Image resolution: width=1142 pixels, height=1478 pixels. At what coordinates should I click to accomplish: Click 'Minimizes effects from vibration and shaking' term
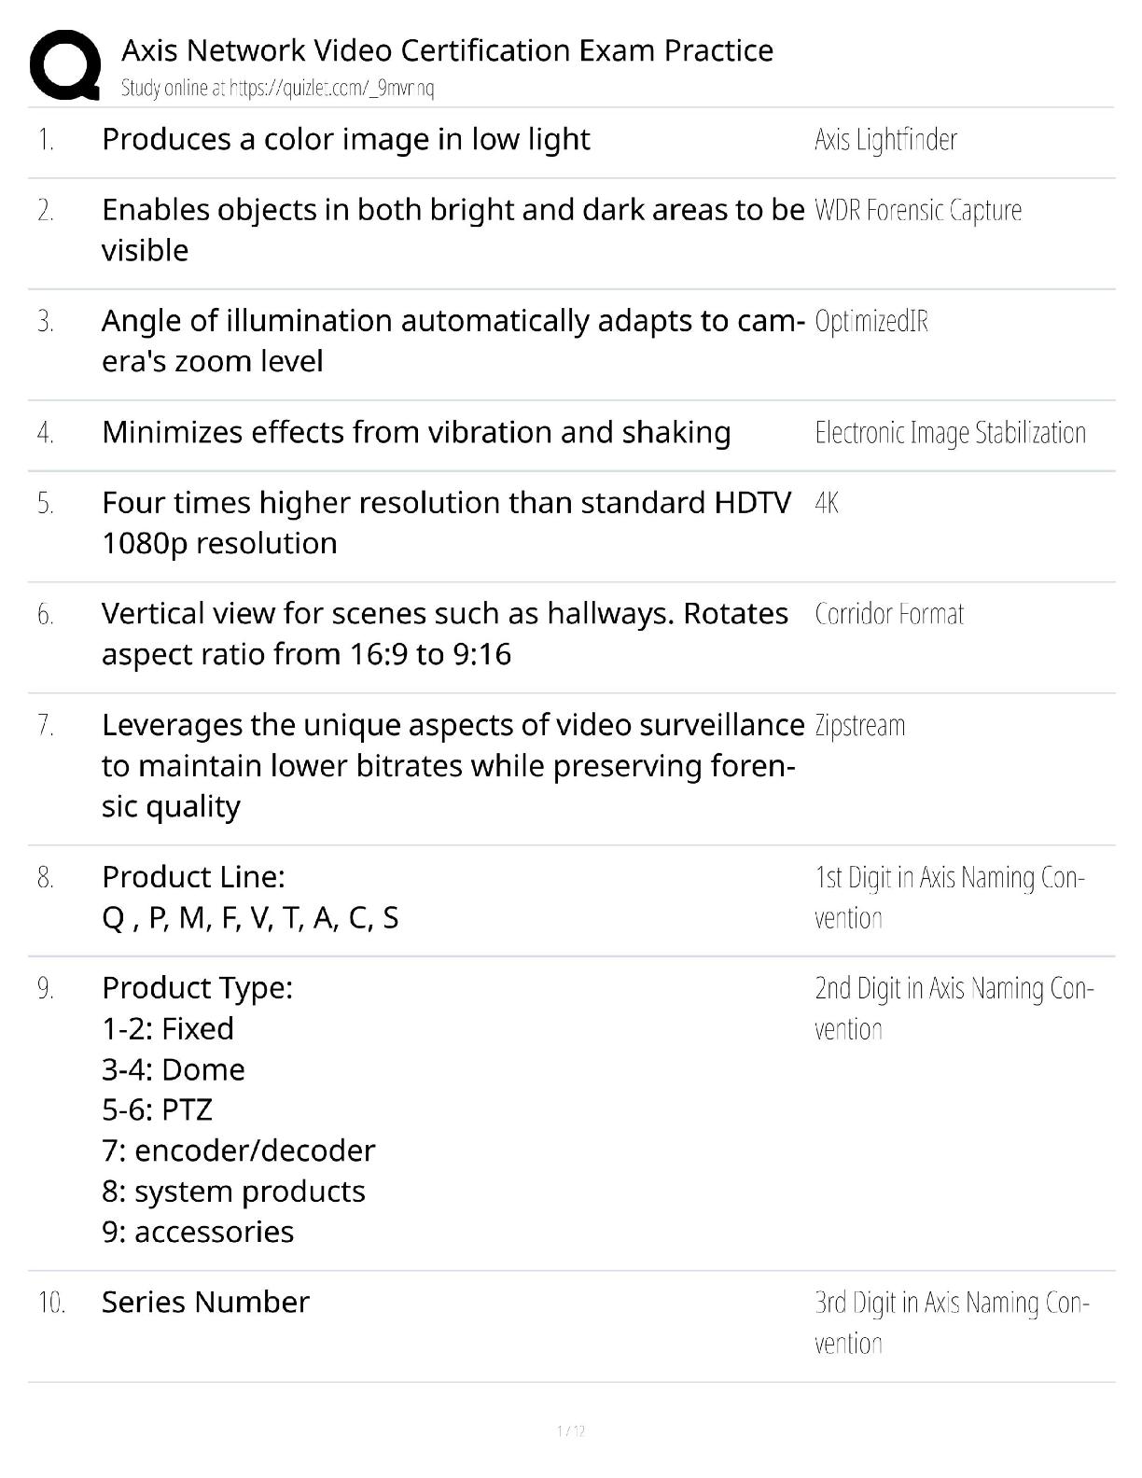point(416,433)
